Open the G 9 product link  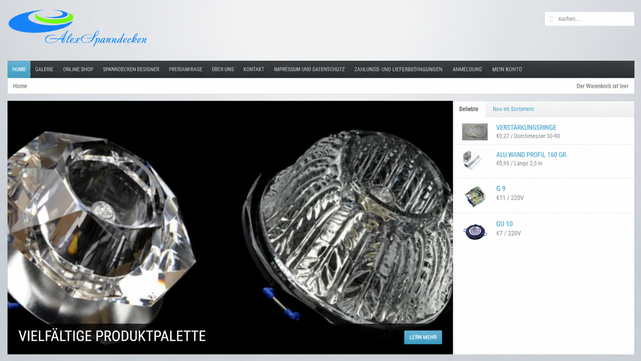(501, 188)
